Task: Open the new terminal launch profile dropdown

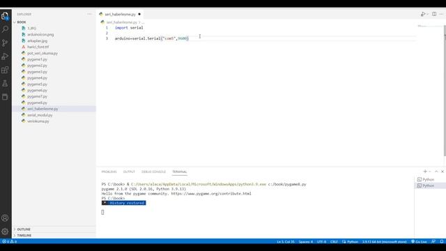Action: 430,172
